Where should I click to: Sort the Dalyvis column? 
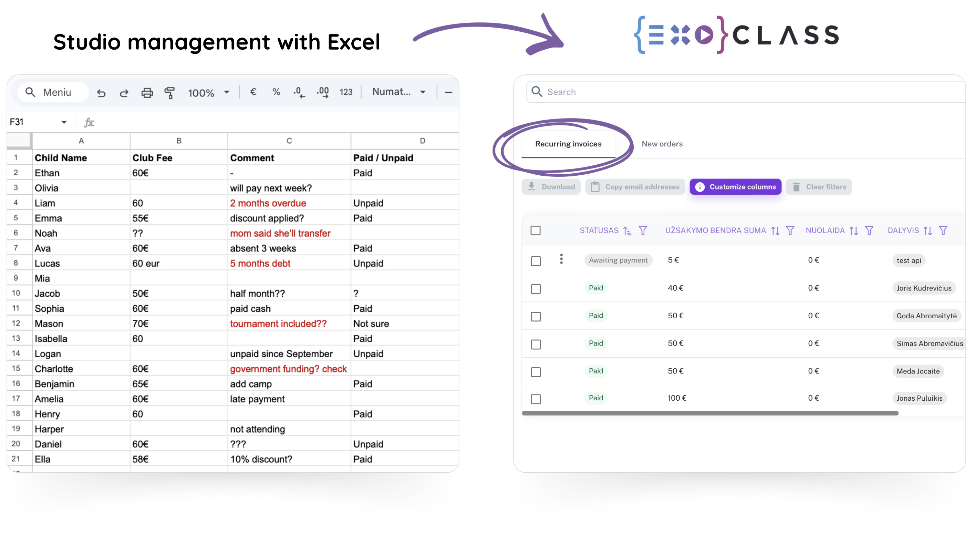point(928,230)
